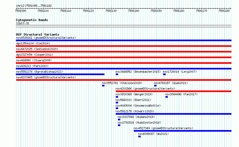Viewport: 239px width, 147px height.
Task: Click the red bar for dgv1350n100
Action: point(124,46)
